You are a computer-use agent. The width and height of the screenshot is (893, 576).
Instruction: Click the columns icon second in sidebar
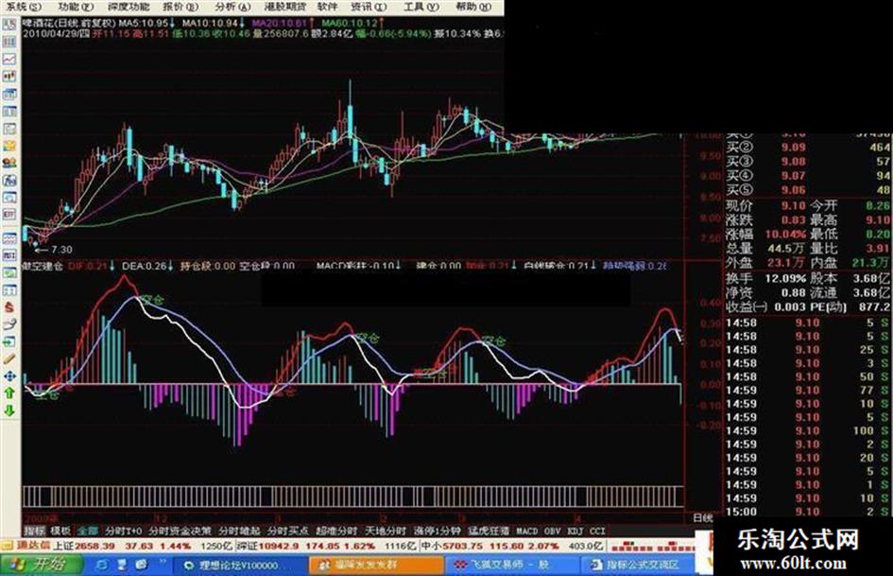click(9, 42)
